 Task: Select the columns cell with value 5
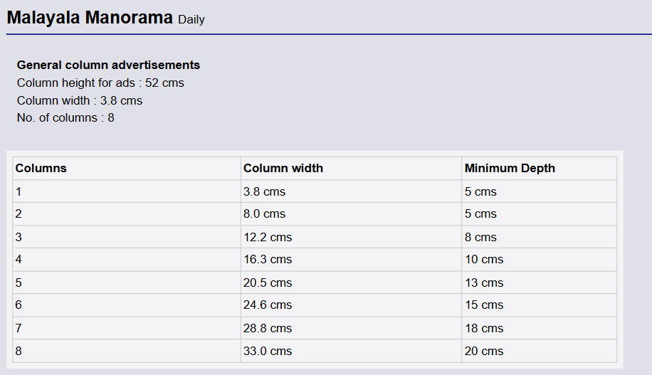[x=127, y=282]
